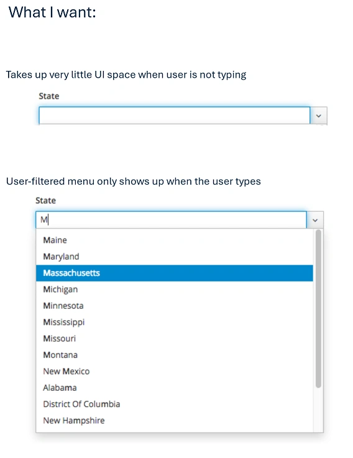The image size is (353, 458).
Task: Click the empty State input field
Action: pos(174,116)
